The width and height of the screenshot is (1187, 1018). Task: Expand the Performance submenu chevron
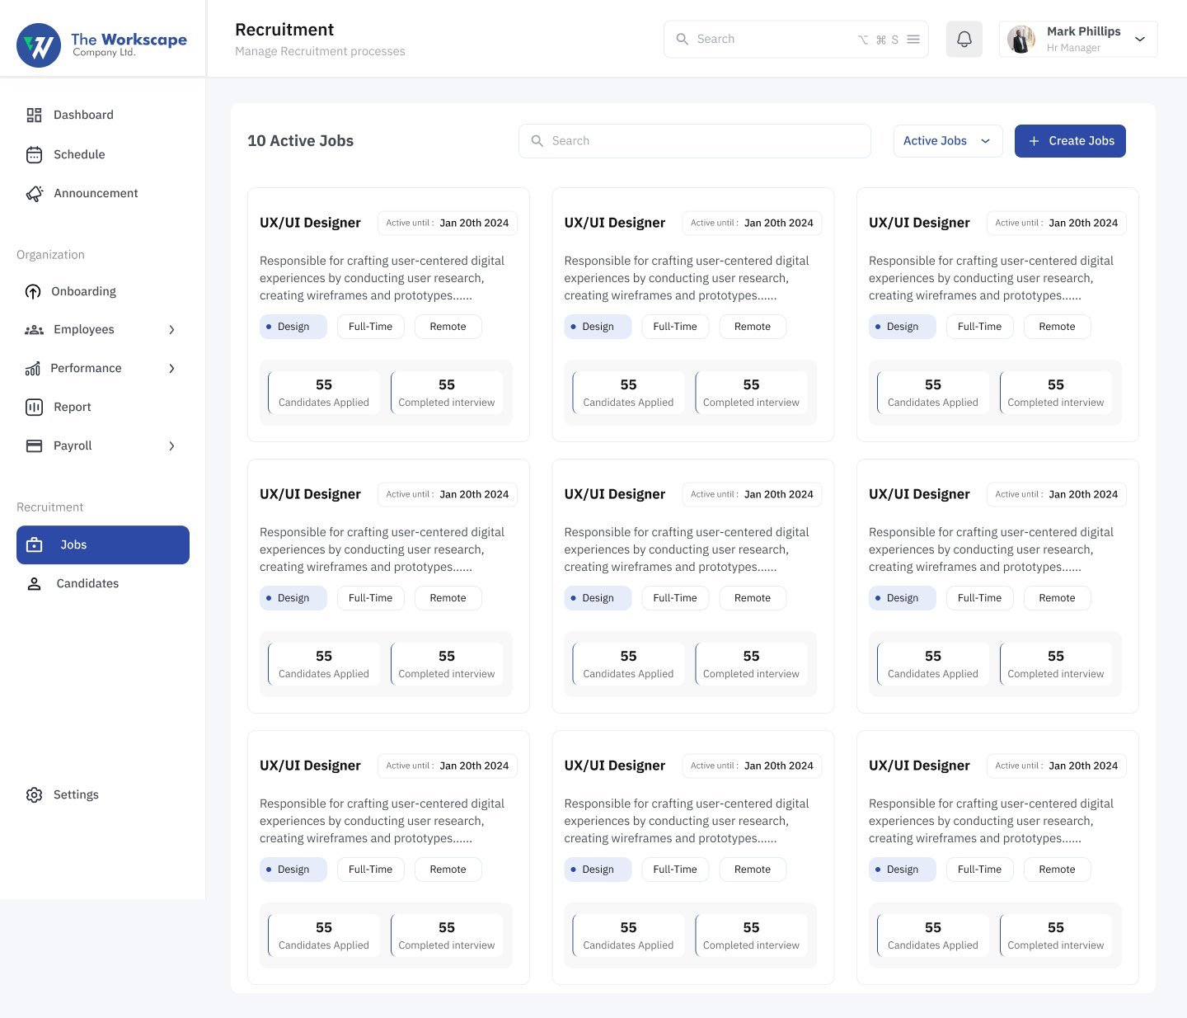[x=171, y=368]
